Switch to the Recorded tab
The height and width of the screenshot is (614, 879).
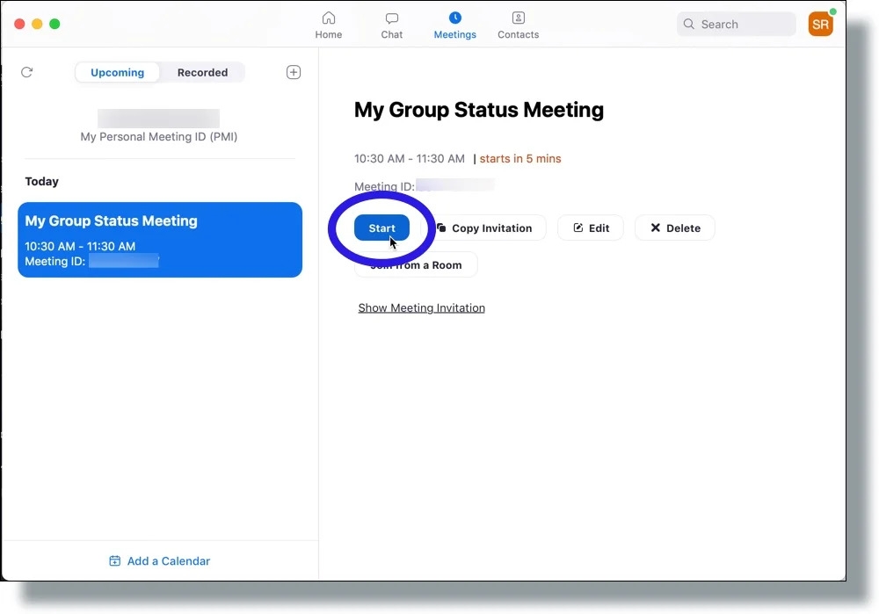point(202,72)
